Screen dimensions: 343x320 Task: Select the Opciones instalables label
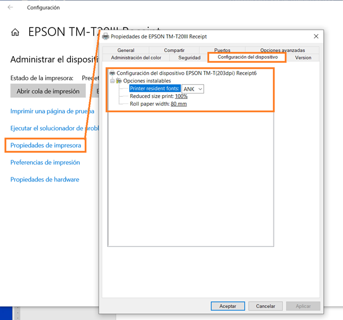click(x=147, y=81)
